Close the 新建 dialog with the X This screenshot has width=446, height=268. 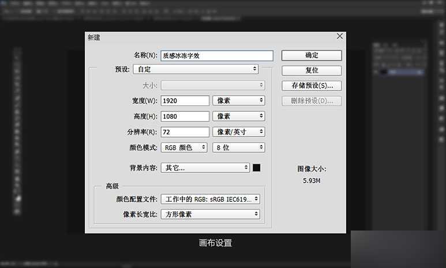click(x=339, y=37)
